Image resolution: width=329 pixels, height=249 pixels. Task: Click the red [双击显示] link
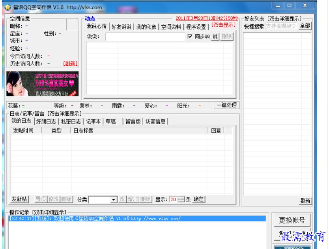click(223, 25)
